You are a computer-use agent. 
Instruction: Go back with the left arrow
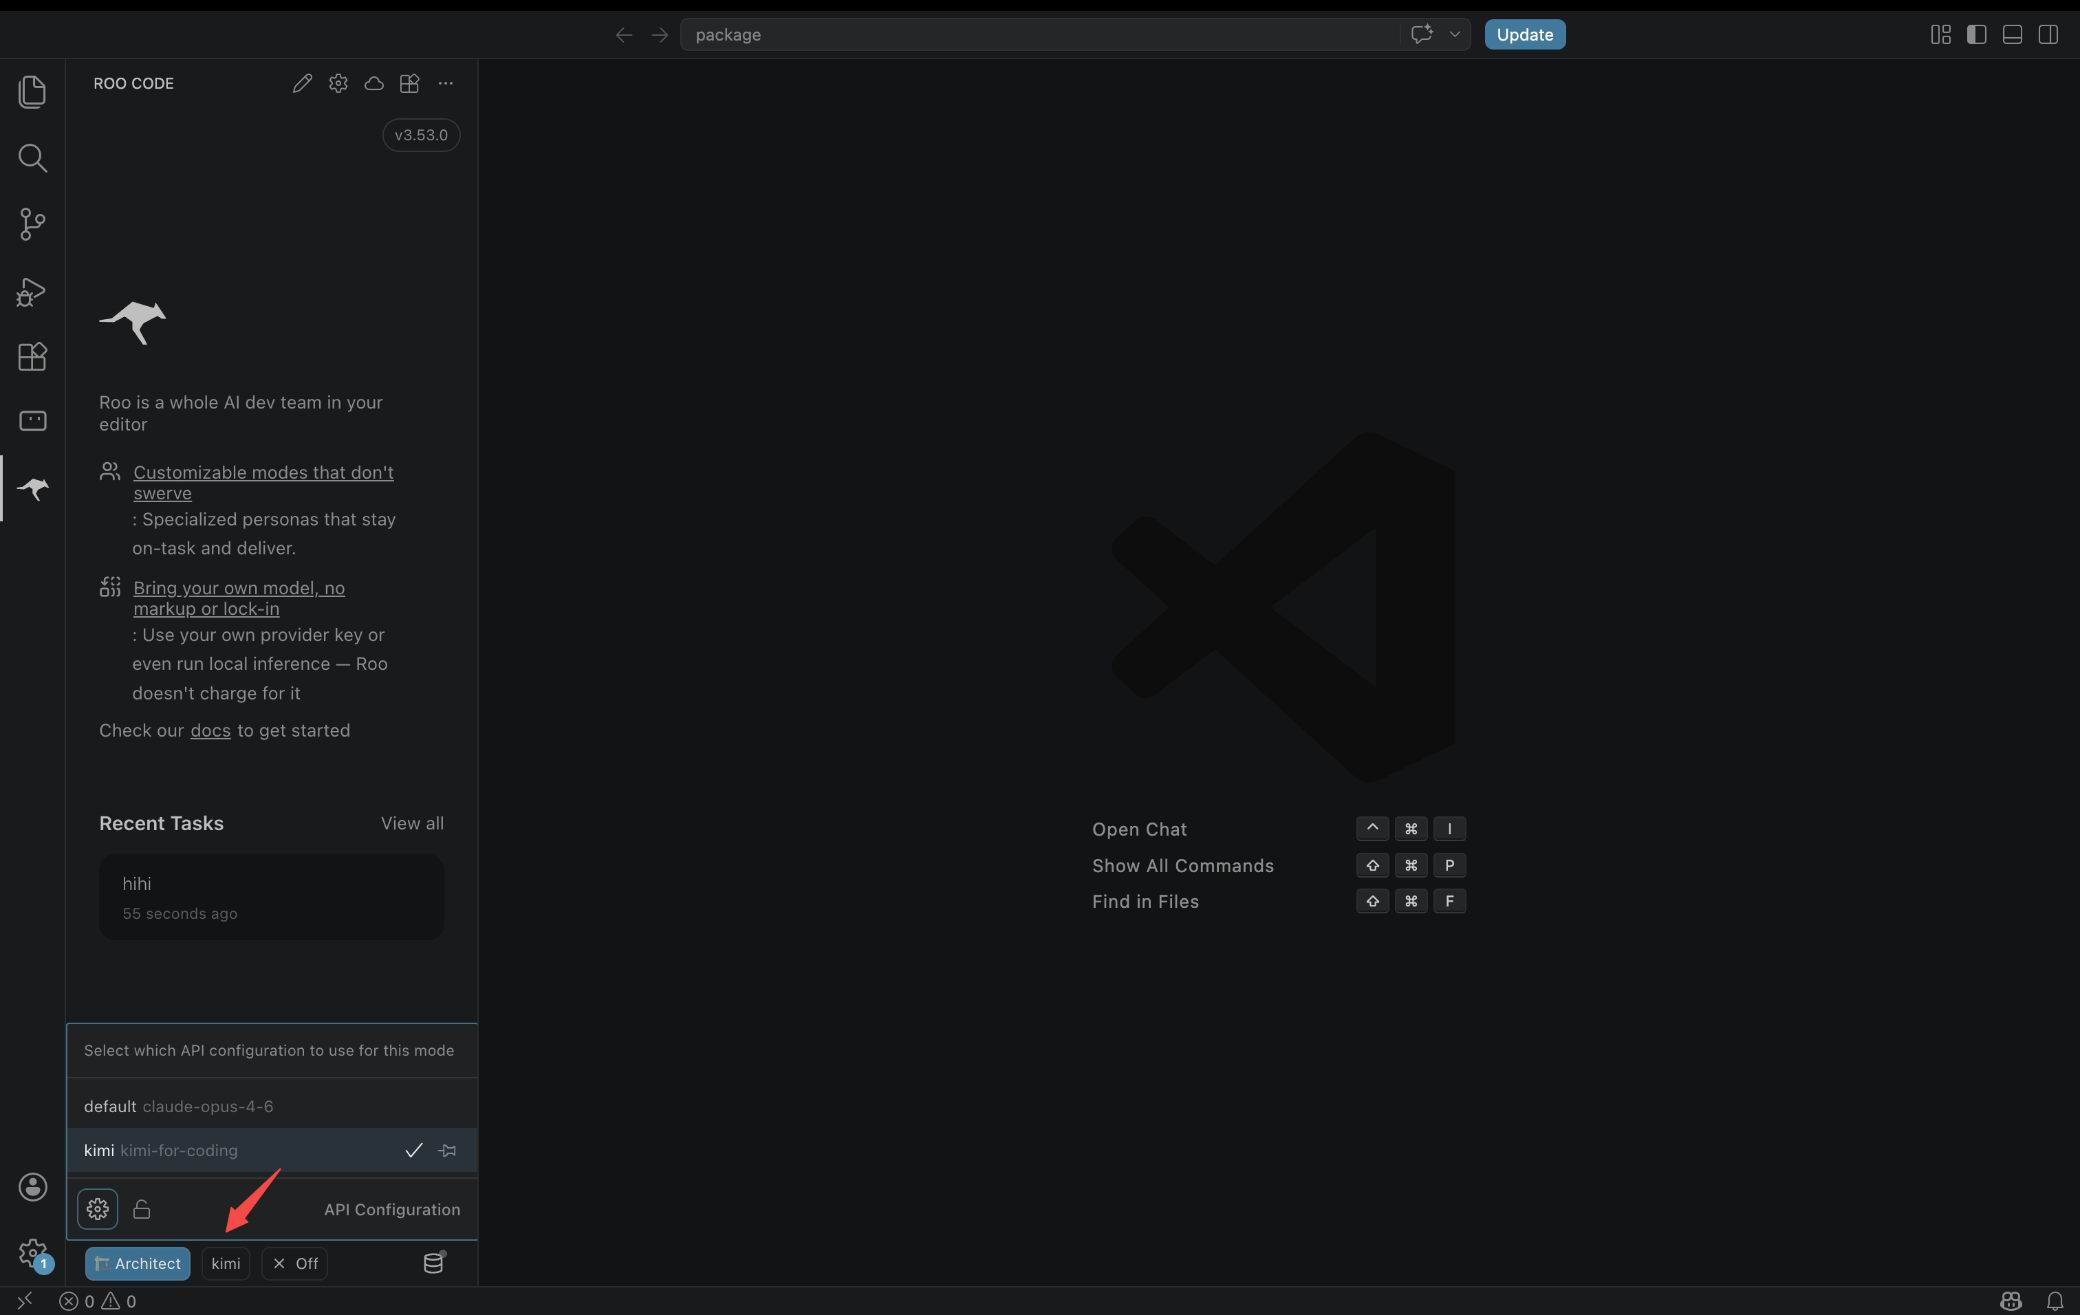coord(624,35)
